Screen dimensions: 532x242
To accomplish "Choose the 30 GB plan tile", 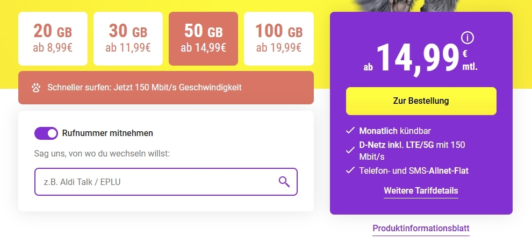I will pyautogui.click(x=128, y=39).
